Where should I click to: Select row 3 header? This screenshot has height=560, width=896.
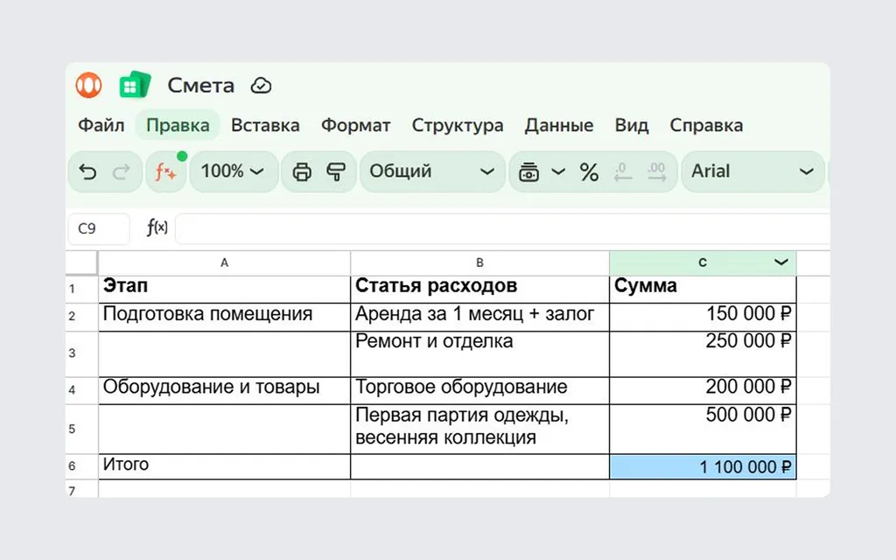[x=81, y=353]
